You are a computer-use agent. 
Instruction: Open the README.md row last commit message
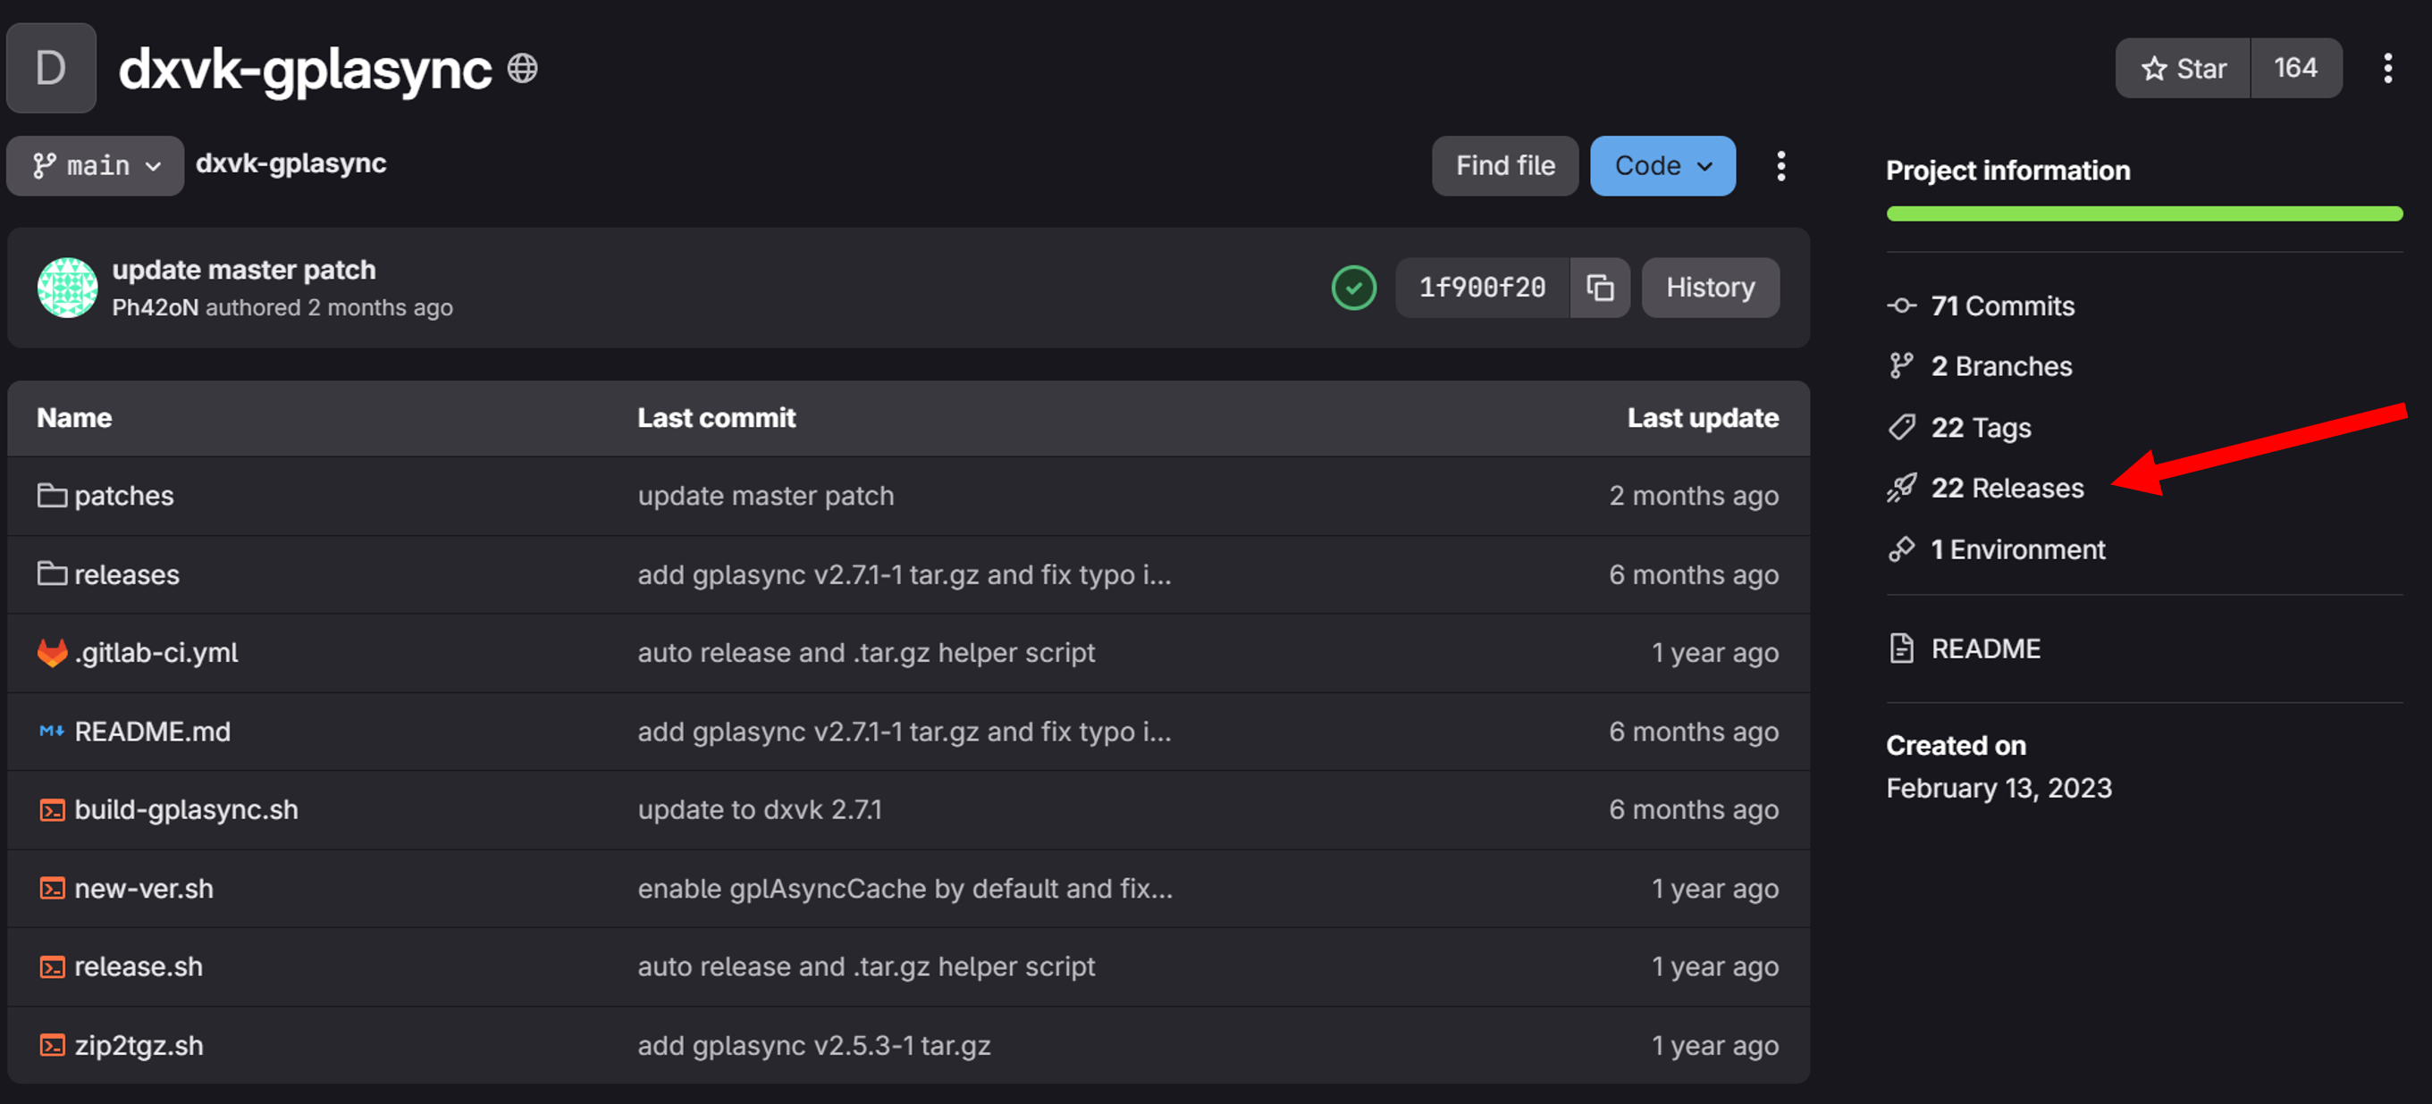point(905,732)
